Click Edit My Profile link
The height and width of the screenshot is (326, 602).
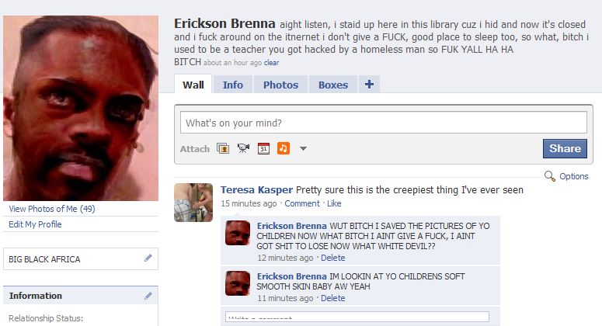pyautogui.click(x=35, y=224)
